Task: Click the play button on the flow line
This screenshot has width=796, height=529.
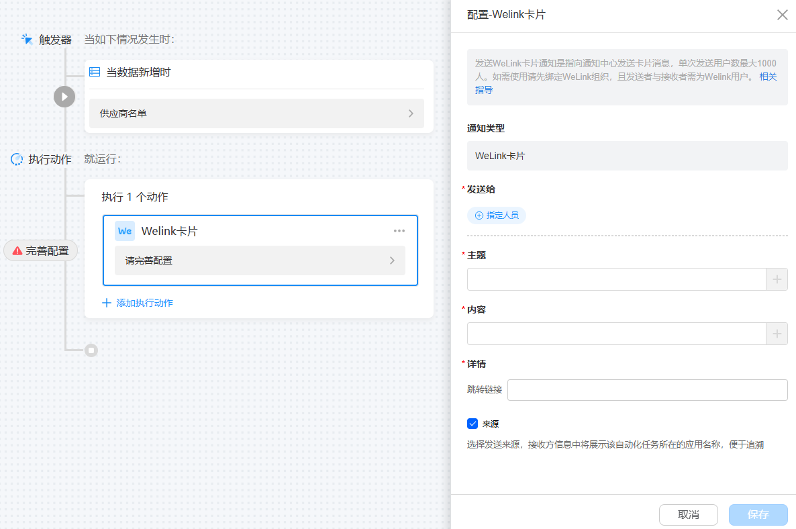Action: coord(64,97)
